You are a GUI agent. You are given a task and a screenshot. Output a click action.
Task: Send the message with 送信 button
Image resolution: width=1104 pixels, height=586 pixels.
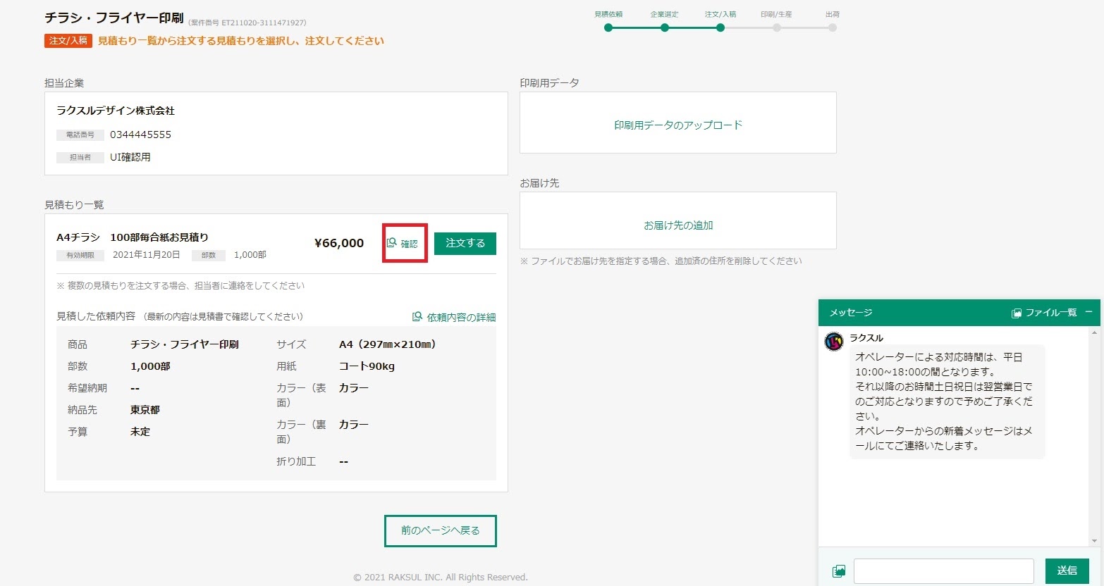pyautogui.click(x=1067, y=571)
